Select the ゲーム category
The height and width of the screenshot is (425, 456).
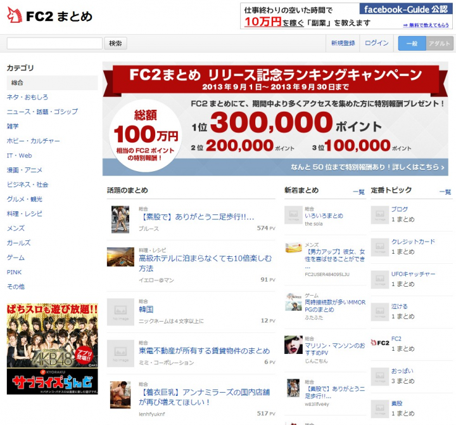[16, 258]
